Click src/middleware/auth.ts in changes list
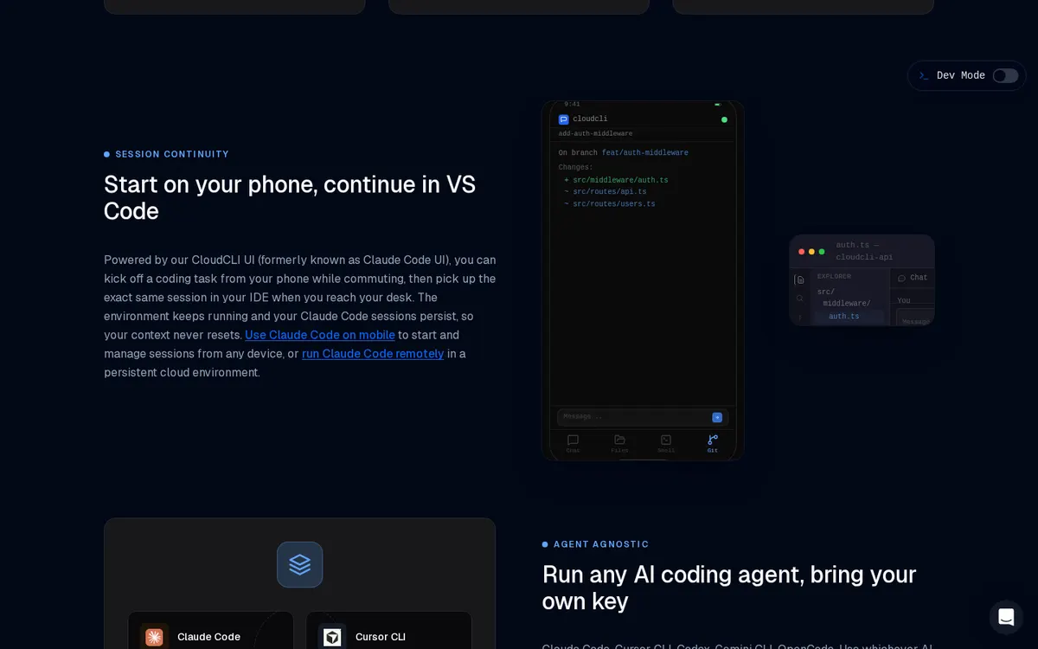Viewport: 1038px width, 649px height. point(620,180)
